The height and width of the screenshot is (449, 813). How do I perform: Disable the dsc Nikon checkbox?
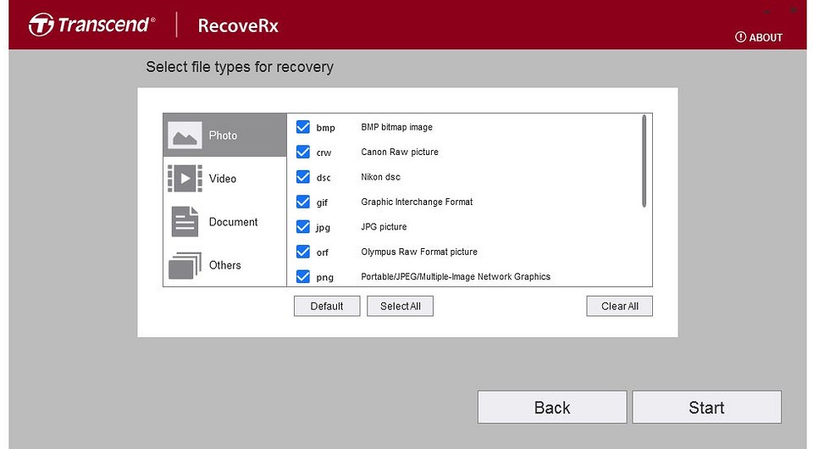click(x=303, y=177)
